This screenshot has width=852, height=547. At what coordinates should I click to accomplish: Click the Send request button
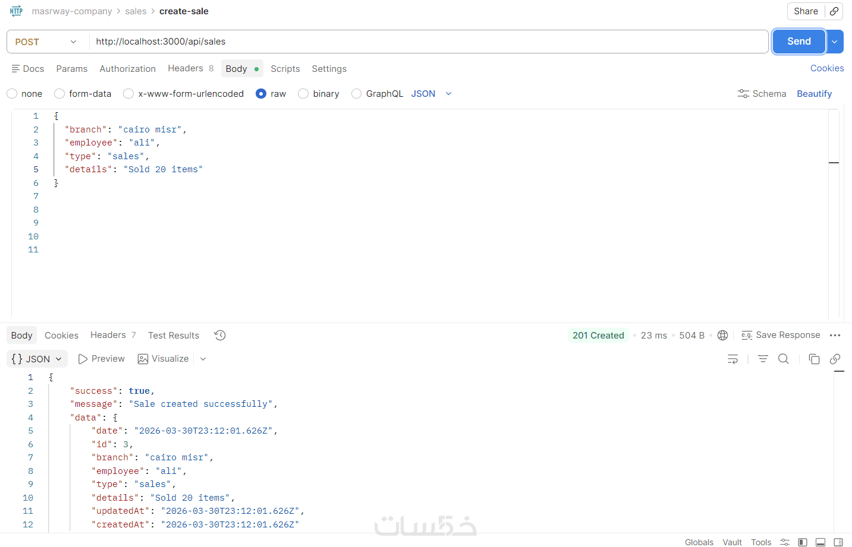tap(799, 42)
